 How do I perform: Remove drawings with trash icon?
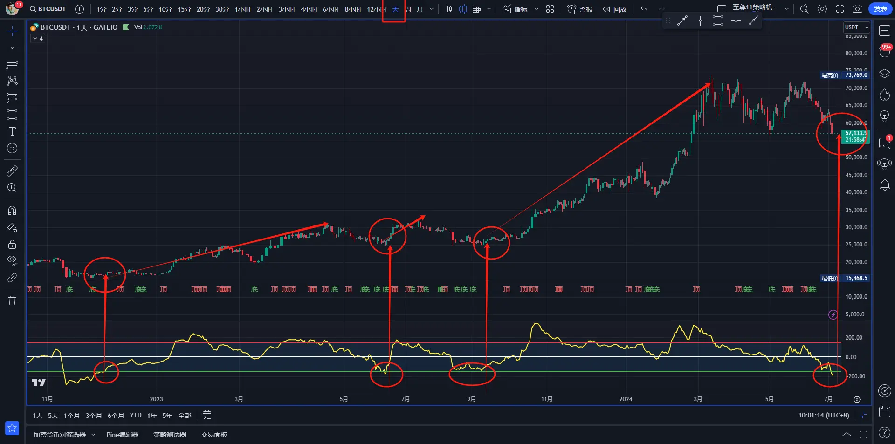tap(12, 301)
